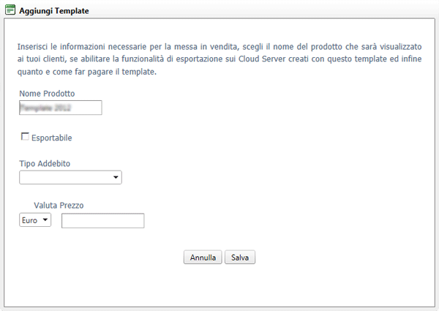439x311 pixels.
Task: Click the Nome Prodotto label
Action: pos(47,94)
